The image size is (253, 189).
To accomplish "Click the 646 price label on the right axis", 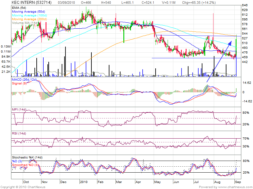I will point(244,6).
